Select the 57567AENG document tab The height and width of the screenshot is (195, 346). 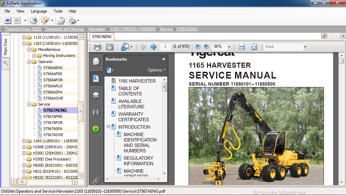pyautogui.click(x=102, y=37)
